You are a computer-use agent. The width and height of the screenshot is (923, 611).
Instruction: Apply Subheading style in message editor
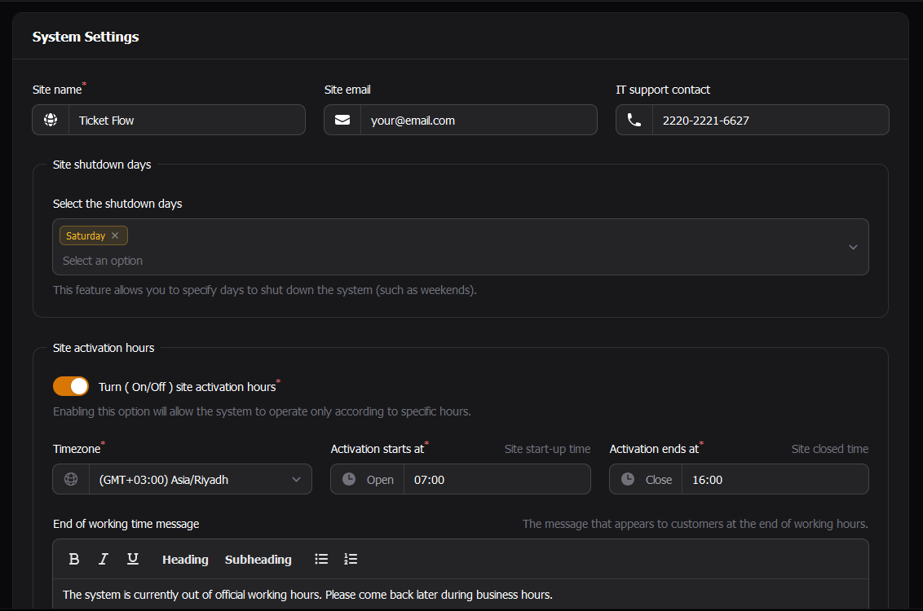(258, 560)
